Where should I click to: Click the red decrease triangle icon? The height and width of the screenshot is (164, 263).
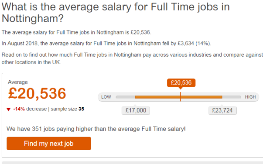(9, 109)
